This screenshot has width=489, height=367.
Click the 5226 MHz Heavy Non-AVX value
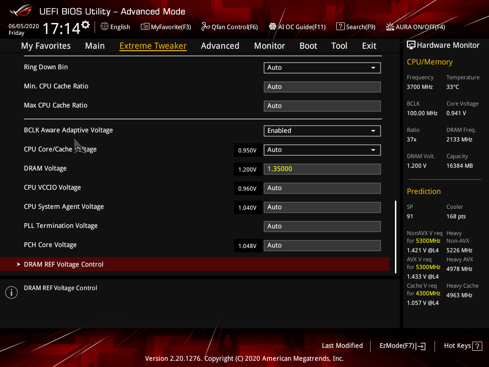(x=459, y=250)
